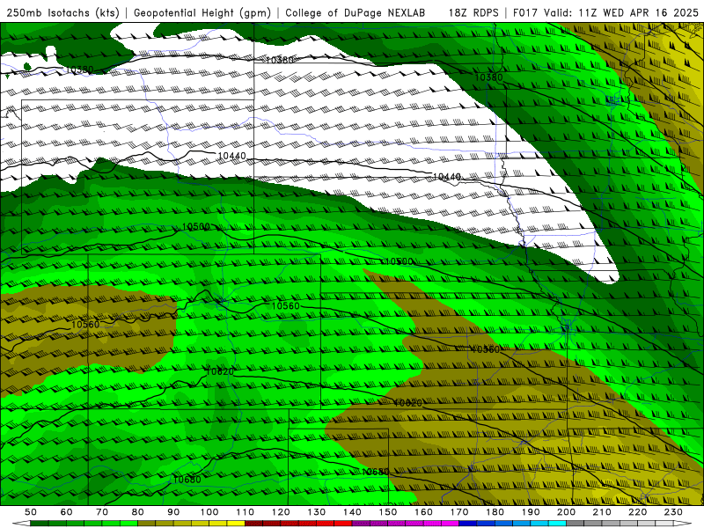Pick the purple swatch just after 140
The image size is (704, 528).
pyautogui.click(x=361, y=524)
